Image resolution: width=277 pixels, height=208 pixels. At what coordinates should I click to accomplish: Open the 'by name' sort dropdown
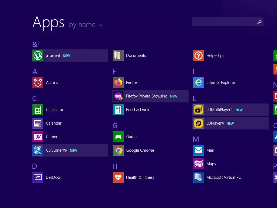(86, 25)
